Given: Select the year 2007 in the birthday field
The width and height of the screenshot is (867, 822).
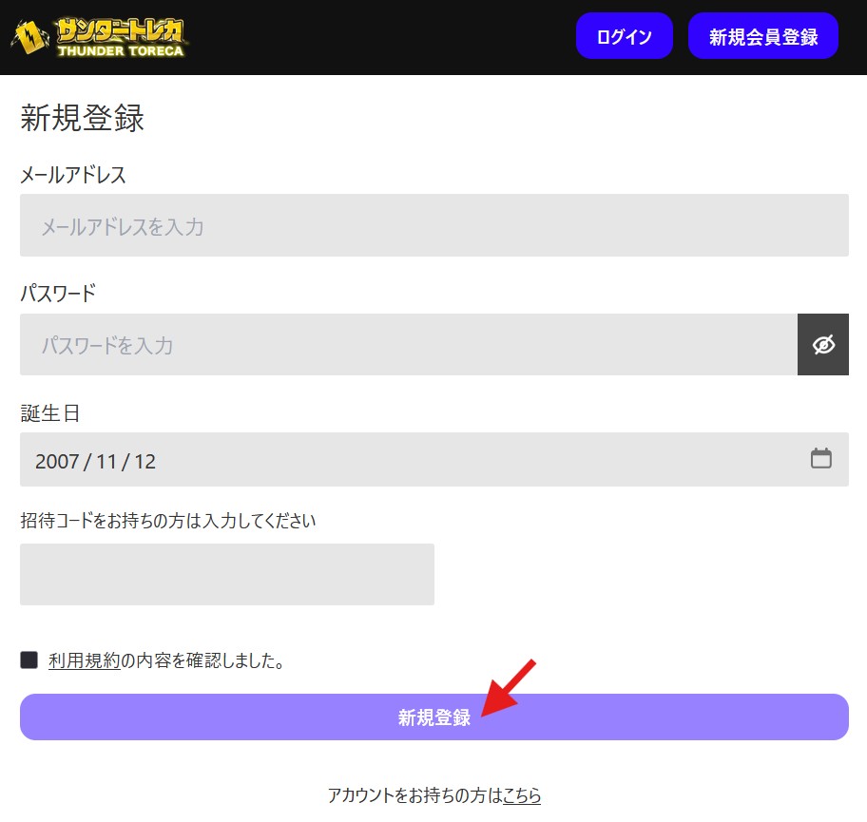Looking at the screenshot, I should (56, 462).
